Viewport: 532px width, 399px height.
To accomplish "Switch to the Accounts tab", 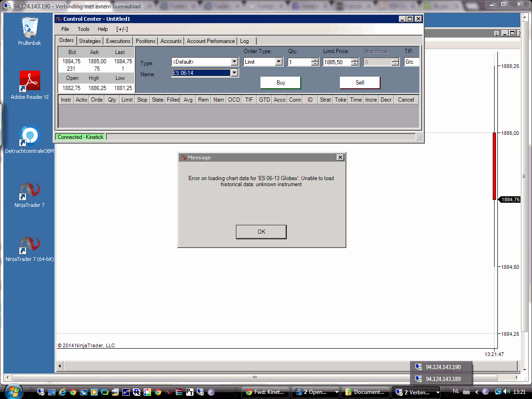I will 171,41.
